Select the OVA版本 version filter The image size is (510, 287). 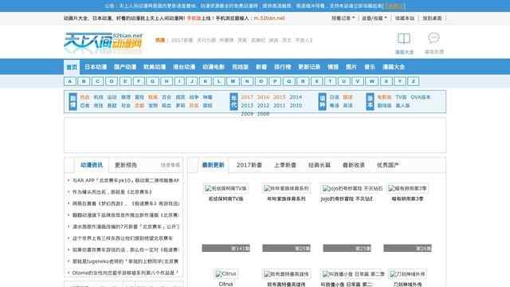click(421, 97)
